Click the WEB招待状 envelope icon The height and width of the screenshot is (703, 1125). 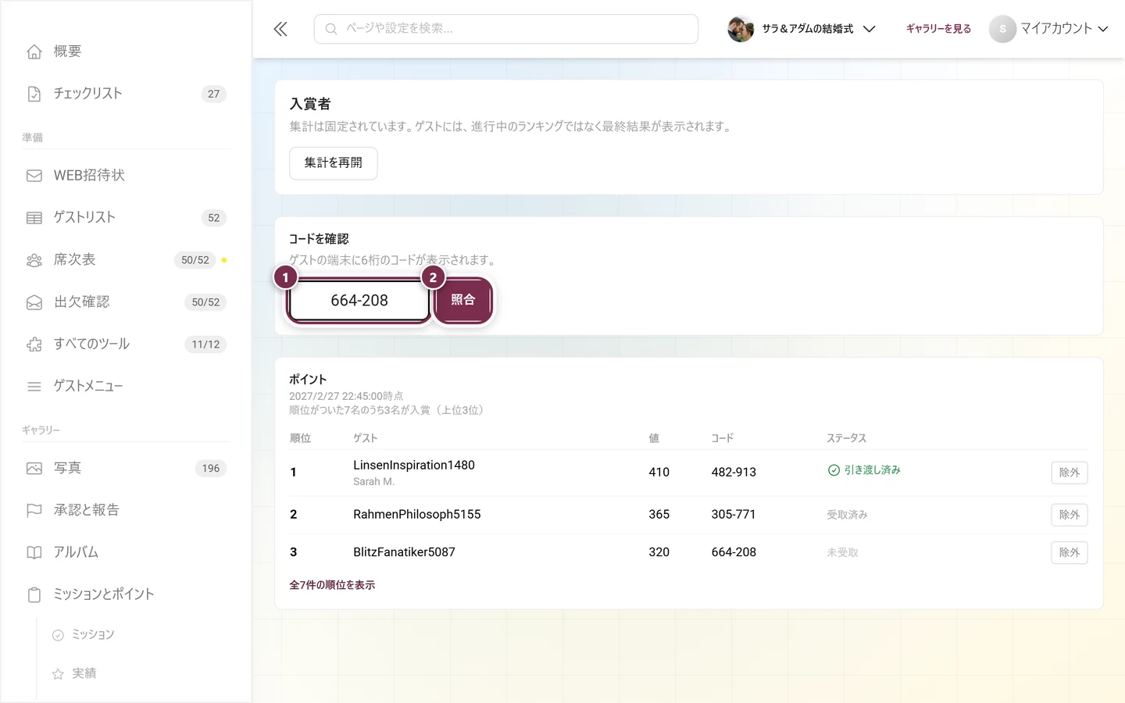pyautogui.click(x=34, y=176)
